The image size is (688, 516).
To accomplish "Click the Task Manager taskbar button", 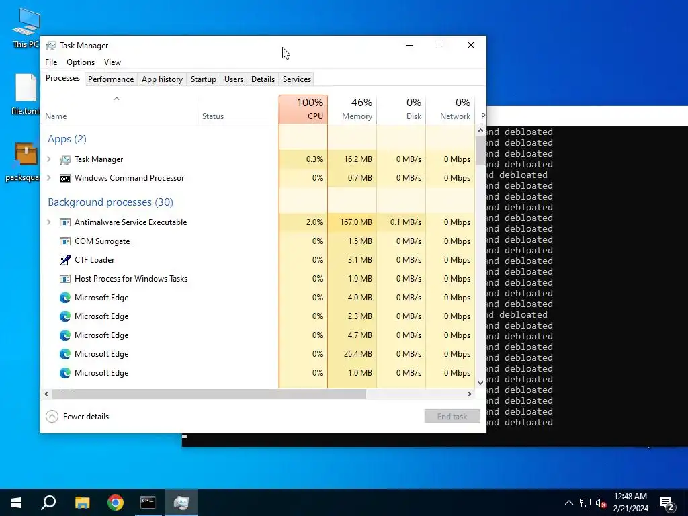I will 181,503.
